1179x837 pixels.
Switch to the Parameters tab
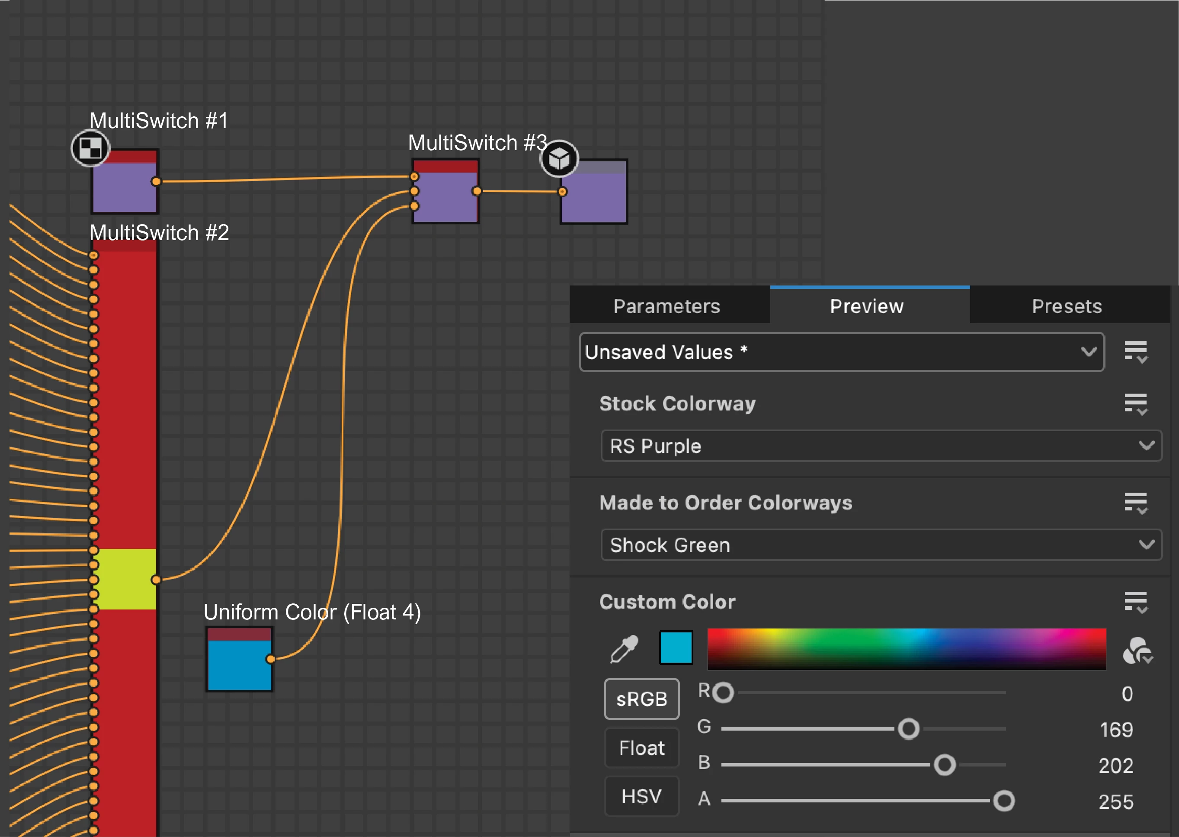click(x=666, y=306)
